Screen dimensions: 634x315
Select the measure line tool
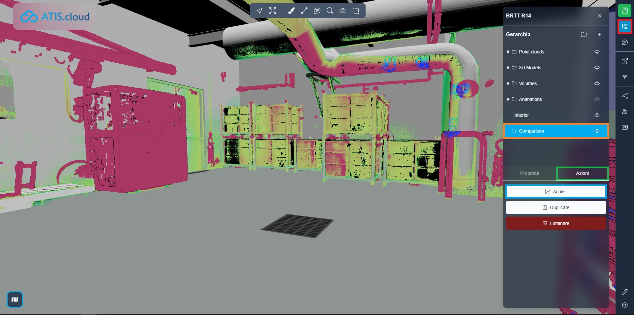coord(304,11)
